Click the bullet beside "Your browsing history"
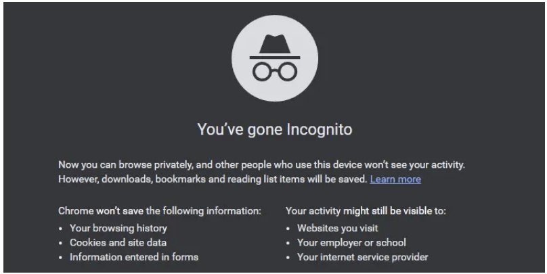The width and height of the screenshot is (547, 274). pyautogui.click(x=61, y=229)
